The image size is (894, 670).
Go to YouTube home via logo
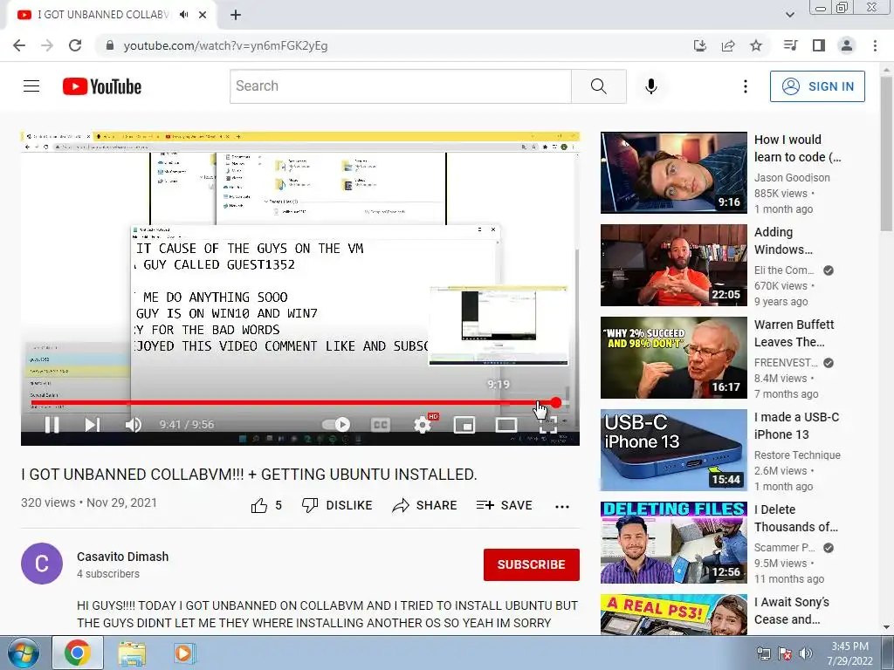point(102,86)
